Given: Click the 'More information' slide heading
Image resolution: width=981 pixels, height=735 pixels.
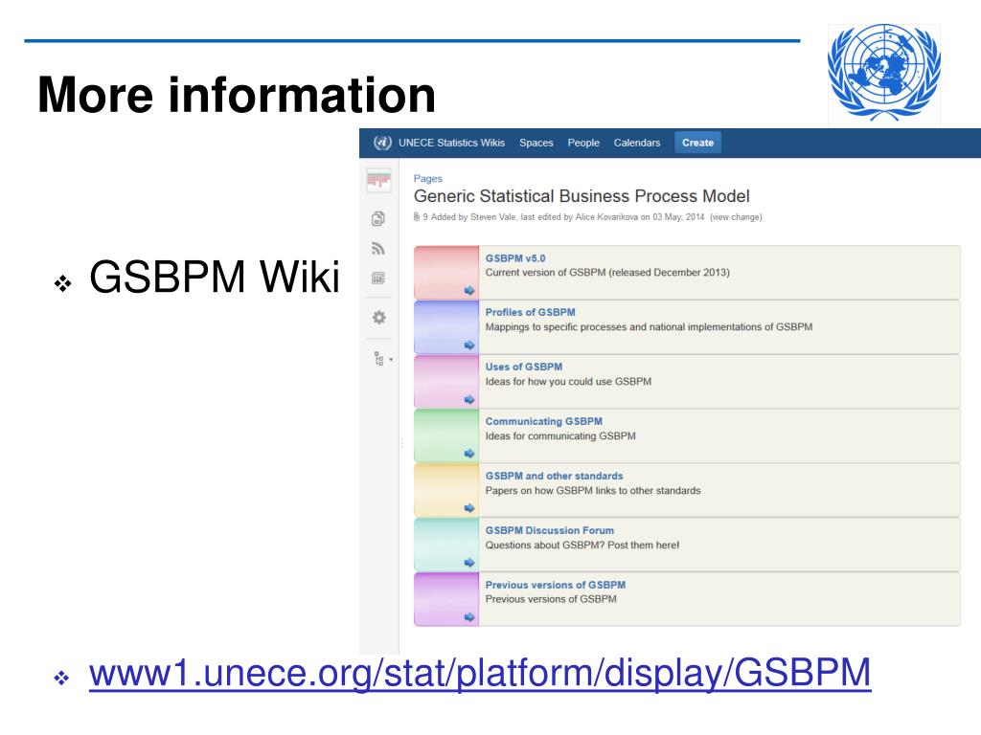Looking at the screenshot, I should (x=237, y=95).
